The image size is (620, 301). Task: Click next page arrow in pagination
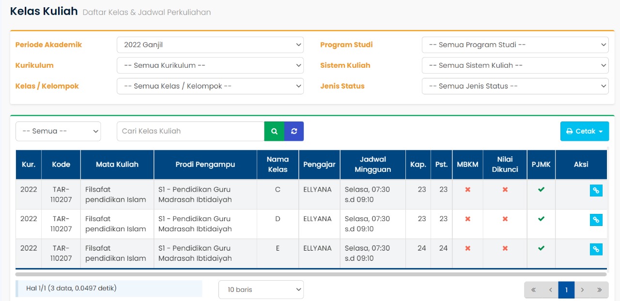point(583,290)
